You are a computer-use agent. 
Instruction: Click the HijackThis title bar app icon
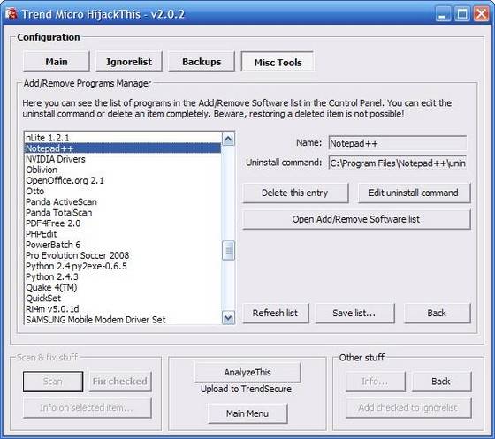[x=11, y=13]
